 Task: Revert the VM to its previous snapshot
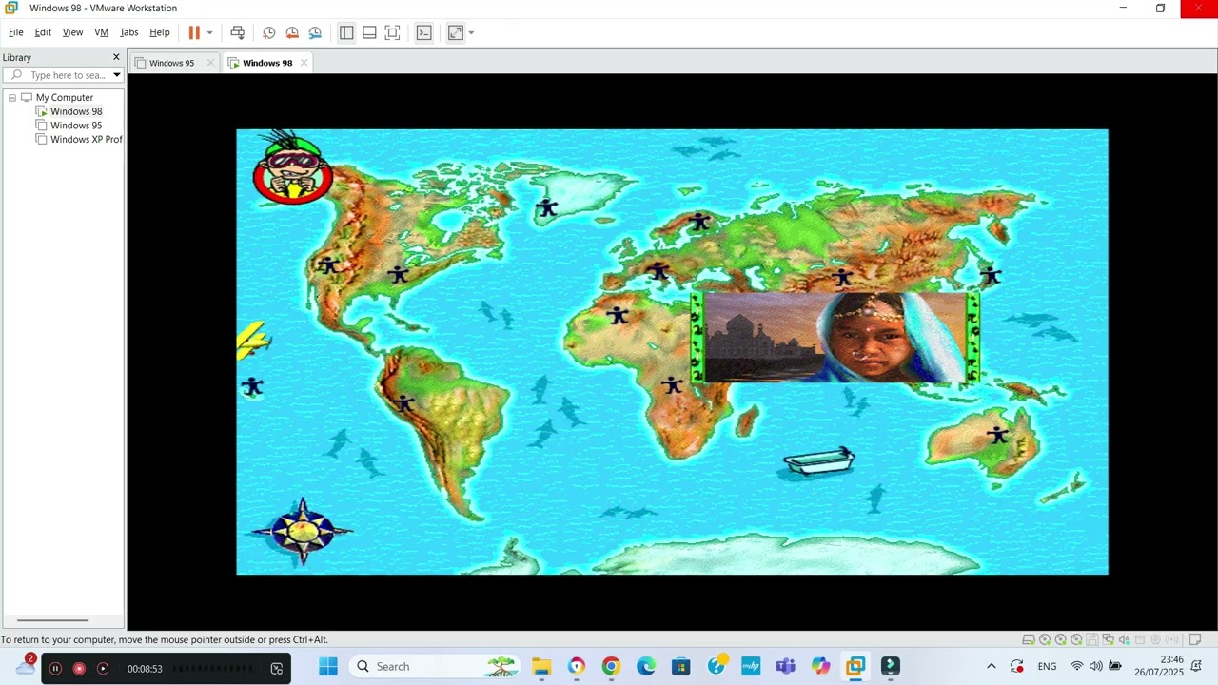pyautogui.click(x=292, y=32)
